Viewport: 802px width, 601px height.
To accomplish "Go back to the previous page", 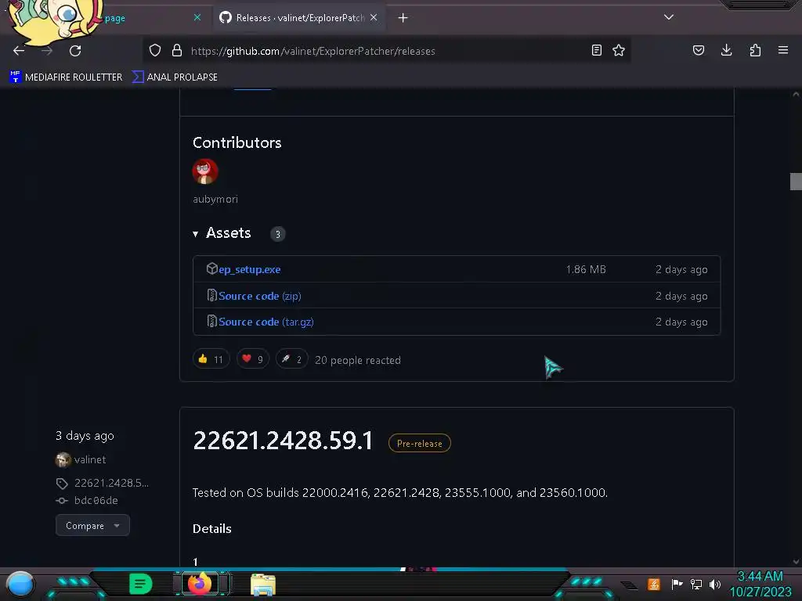I will (x=19, y=51).
